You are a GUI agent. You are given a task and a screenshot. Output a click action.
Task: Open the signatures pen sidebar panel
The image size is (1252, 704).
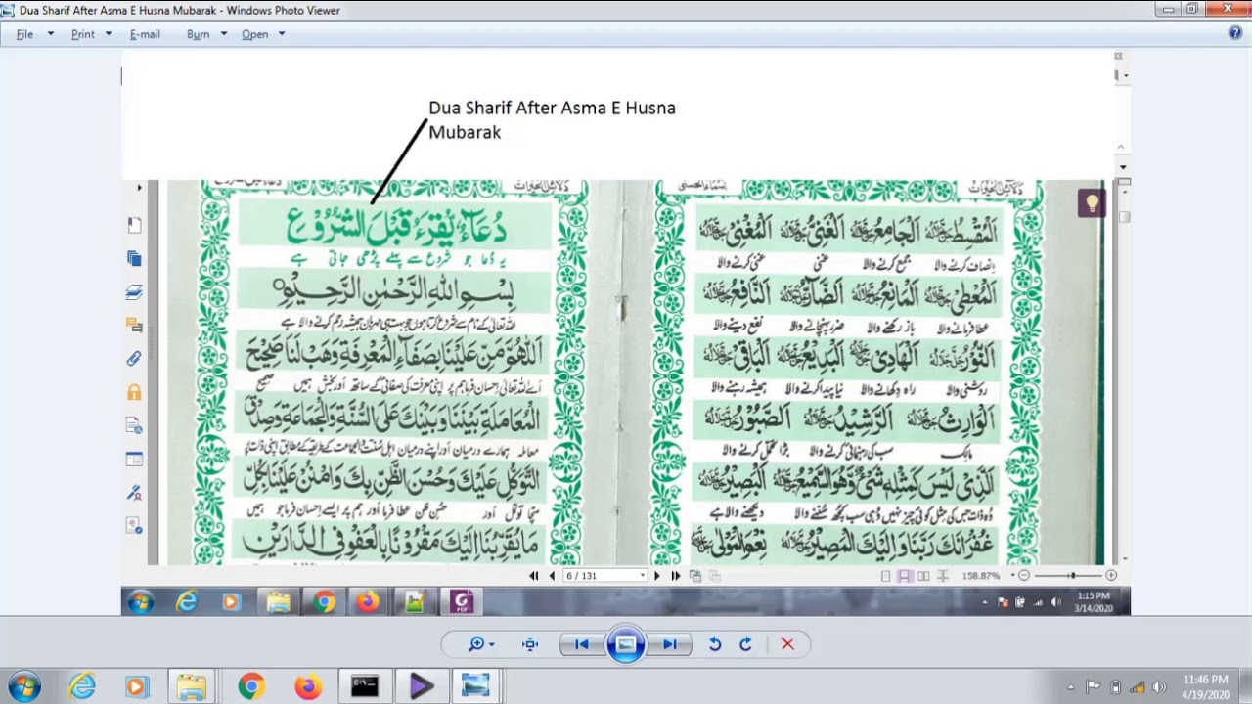click(x=134, y=493)
